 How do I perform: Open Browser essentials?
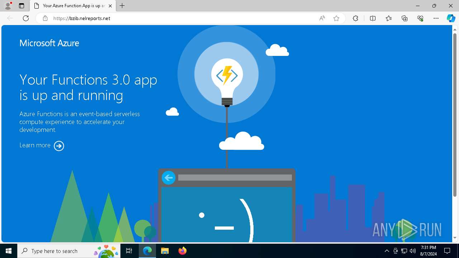pos(420,18)
